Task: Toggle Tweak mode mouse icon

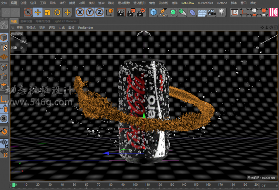Action: point(4,109)
